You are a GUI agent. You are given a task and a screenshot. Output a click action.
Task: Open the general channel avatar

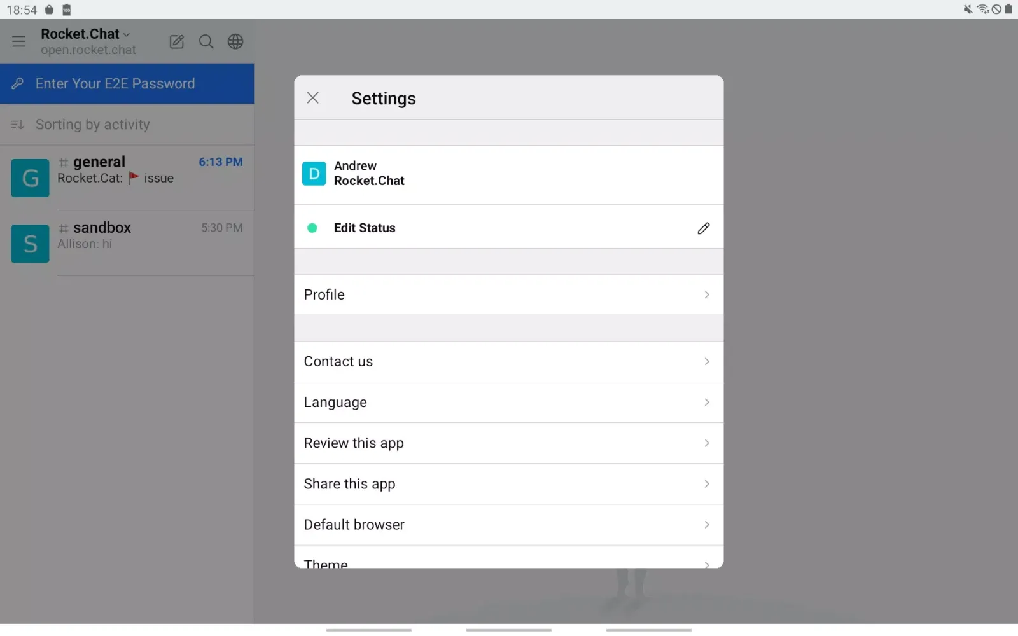point(29,177)
